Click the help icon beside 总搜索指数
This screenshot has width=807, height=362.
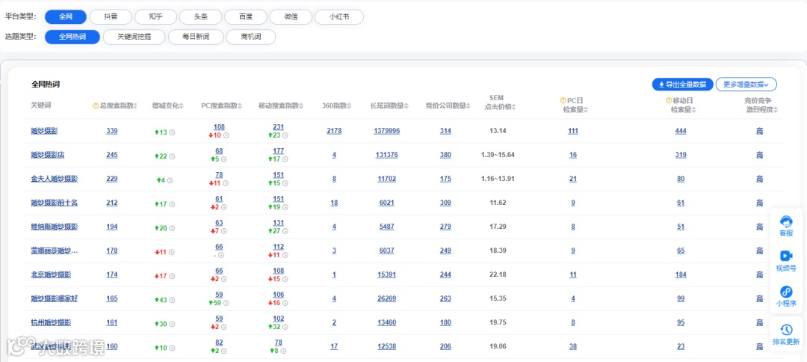[x=95, y=105]
